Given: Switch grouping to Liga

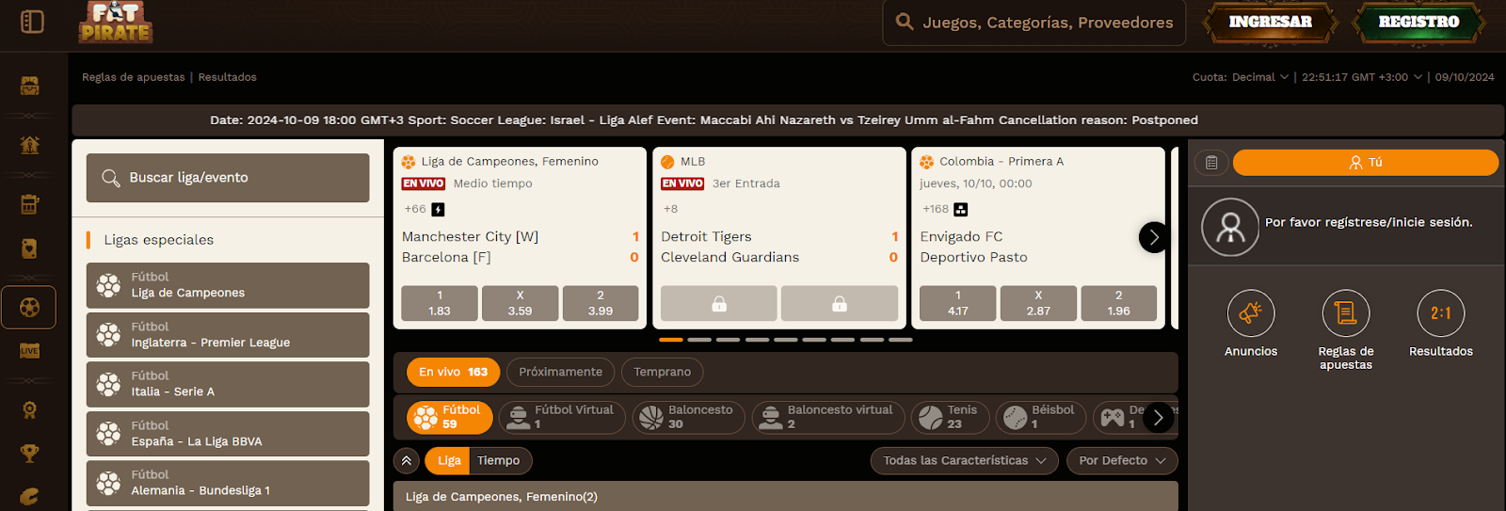Looking at the screenshot, I should [x=449, y=460].
